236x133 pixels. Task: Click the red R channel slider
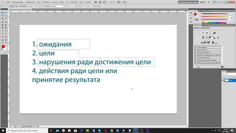tap(215, 14)
